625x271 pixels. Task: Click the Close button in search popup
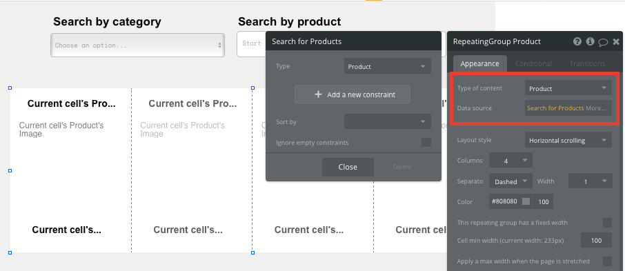[348, 167]
